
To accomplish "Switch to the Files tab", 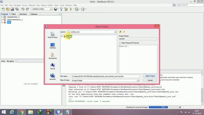I will pos(13,14).
